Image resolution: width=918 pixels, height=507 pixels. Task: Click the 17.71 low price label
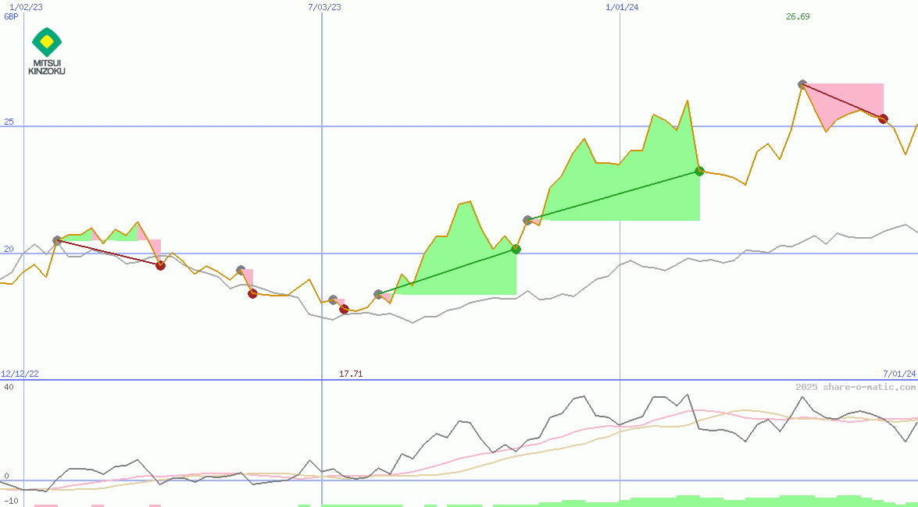351,374
